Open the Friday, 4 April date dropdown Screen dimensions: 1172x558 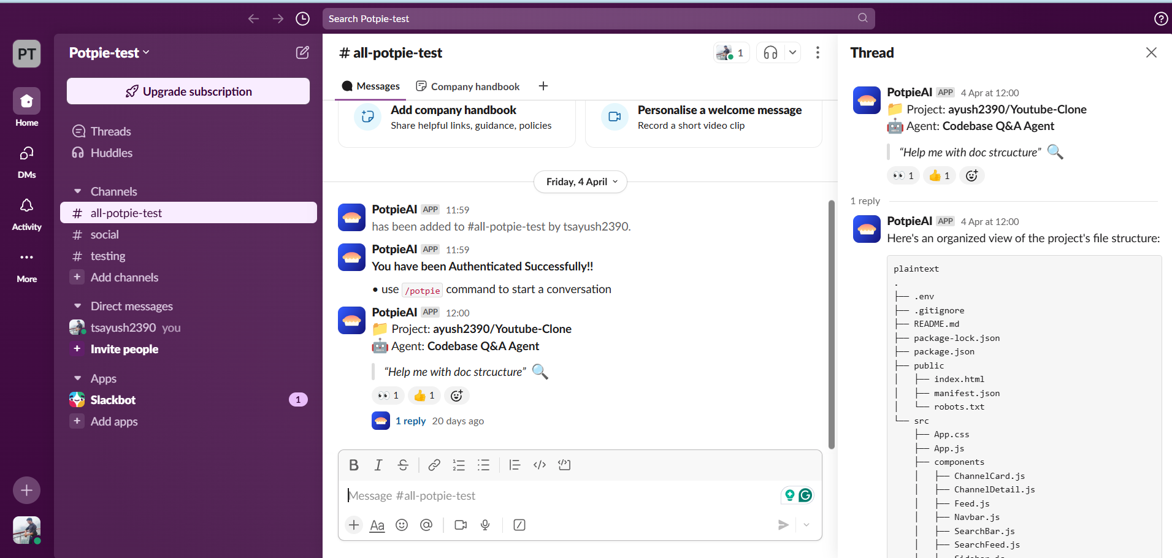(x=581, y=182)
